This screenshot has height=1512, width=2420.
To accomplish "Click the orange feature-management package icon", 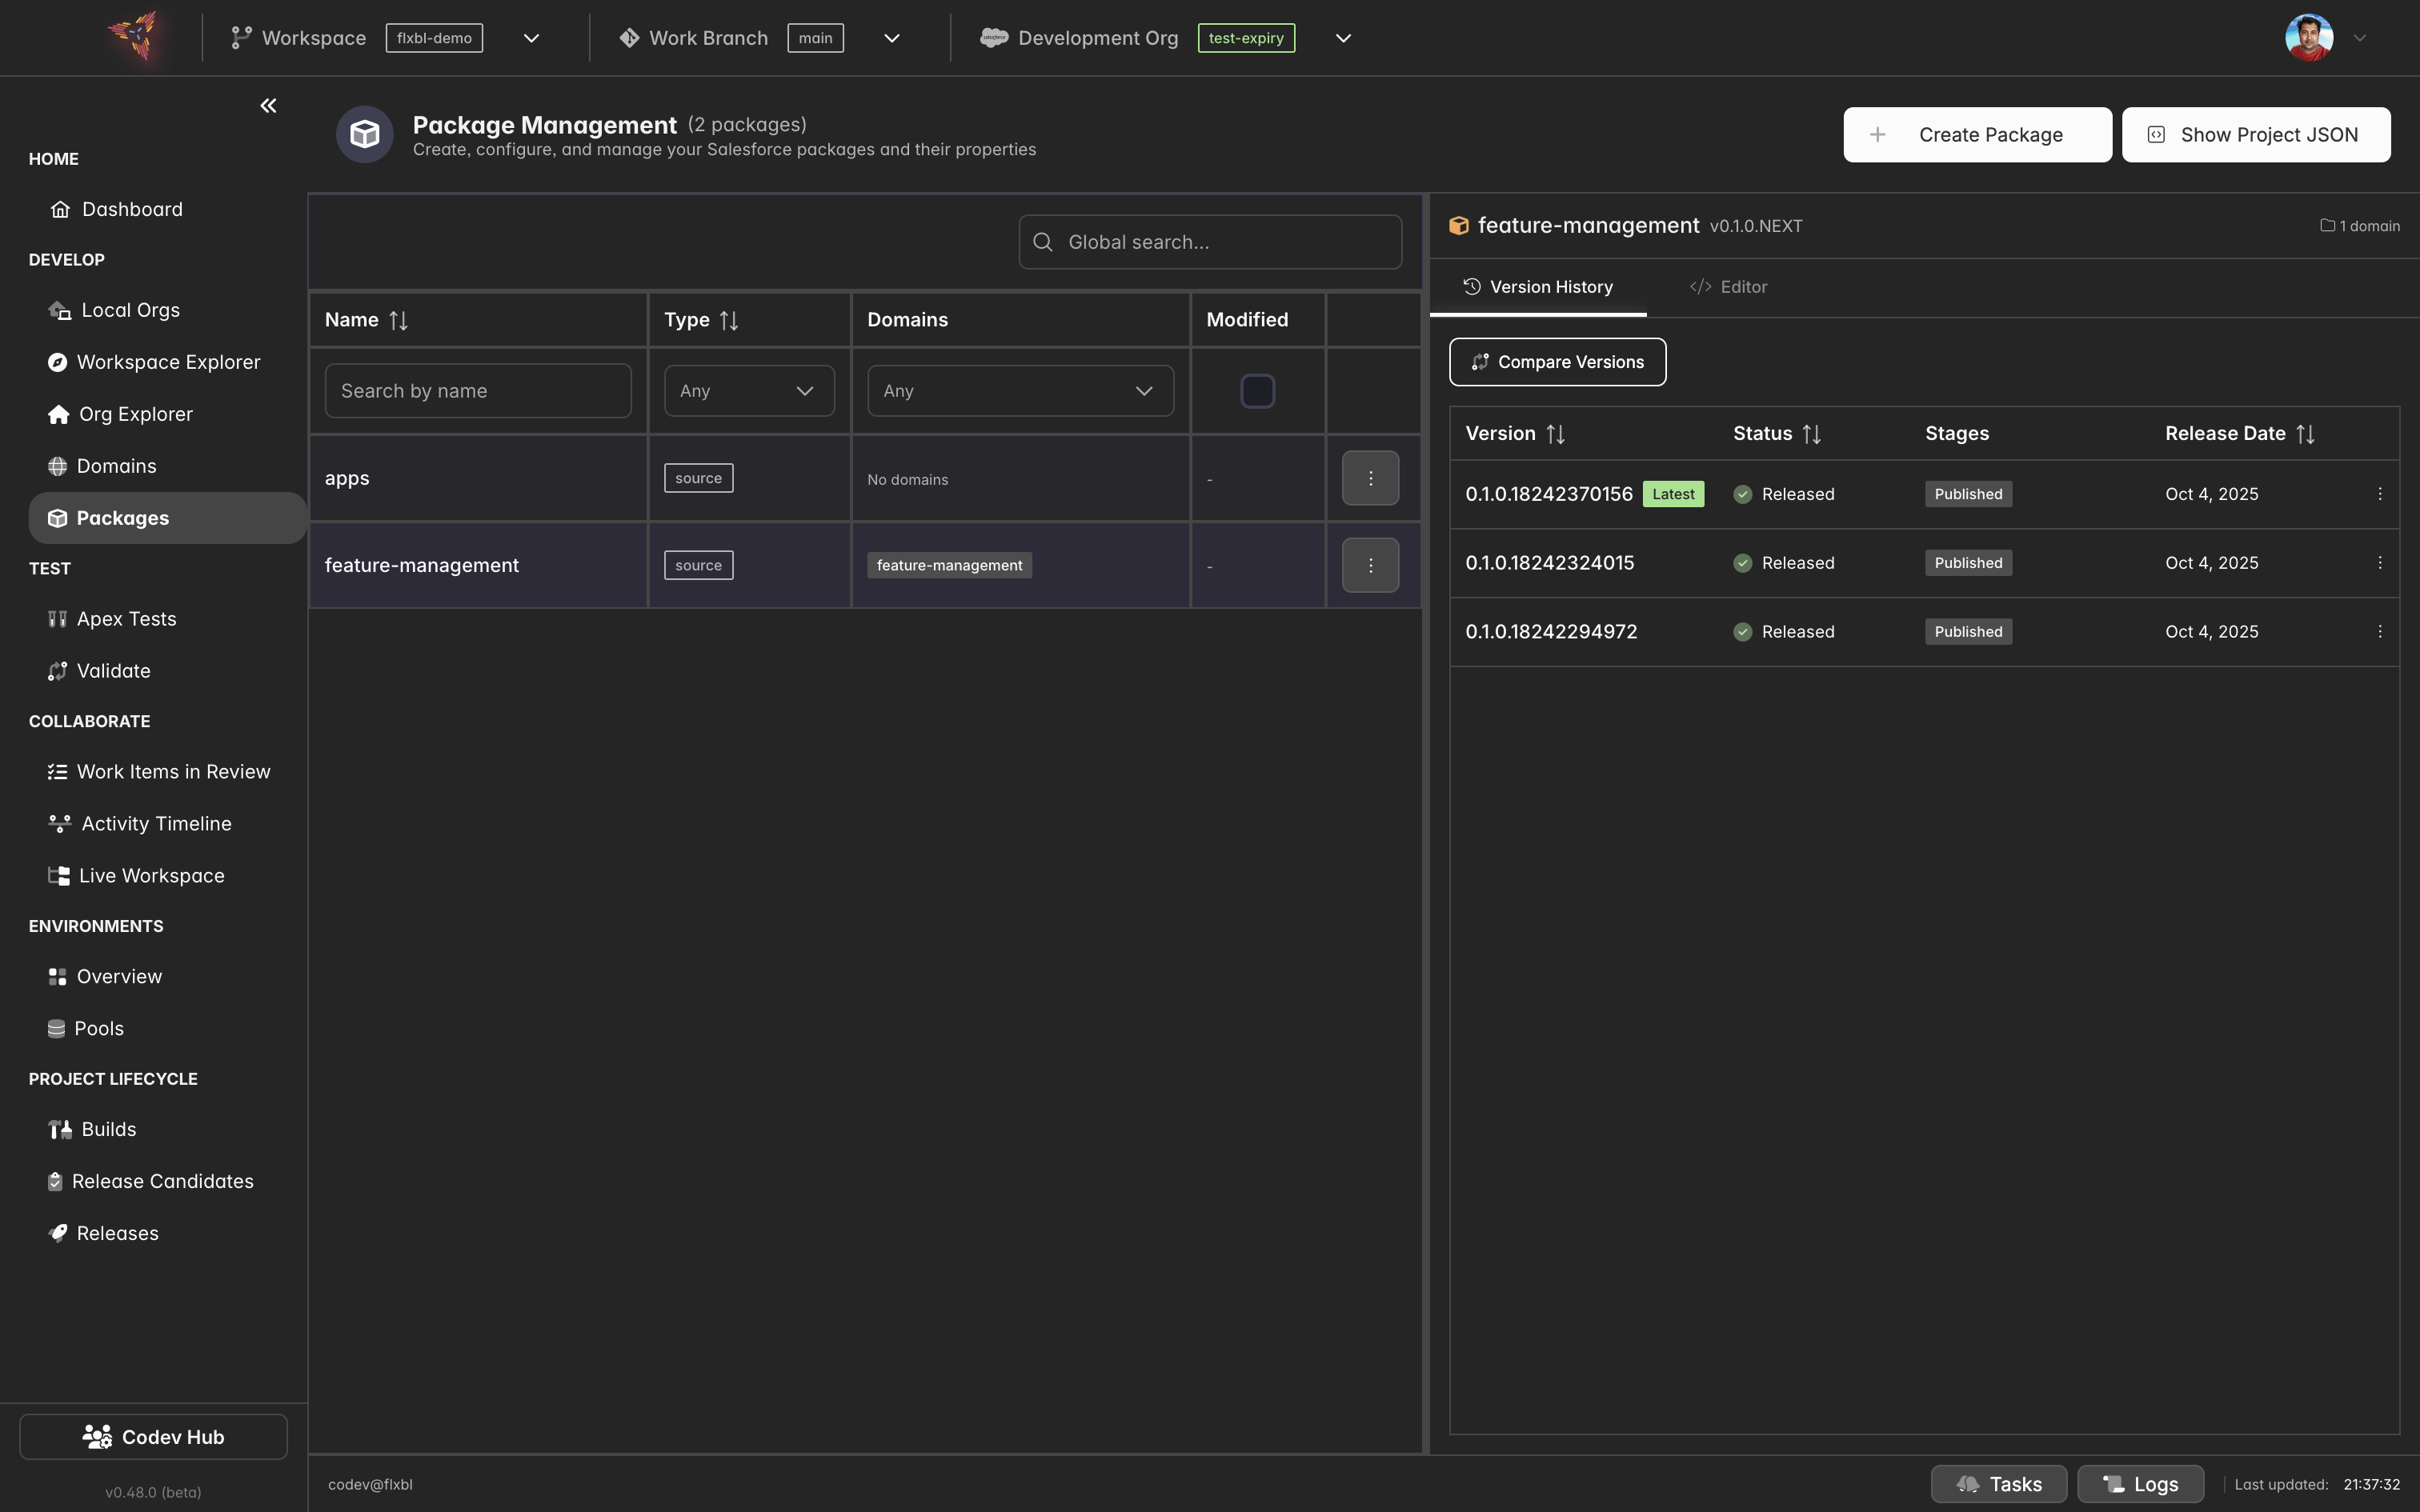I will coord(1459,226).
